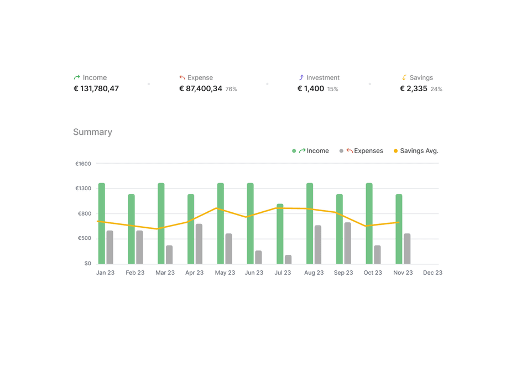Click the purple Investment arrow icon
Screen dimensions: 516x387
(x=301, y=78)
